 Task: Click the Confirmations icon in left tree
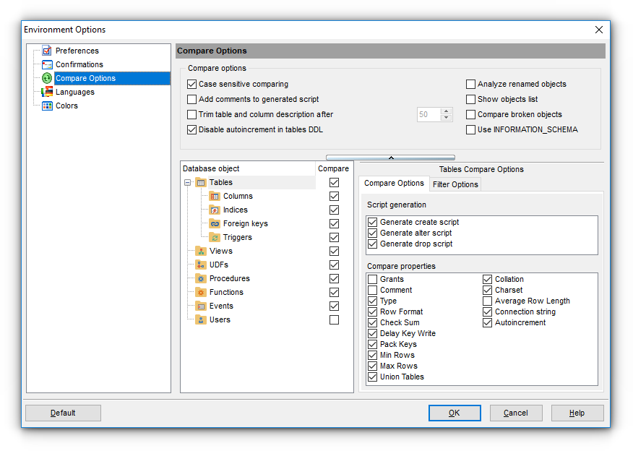[x=47, y=64]
